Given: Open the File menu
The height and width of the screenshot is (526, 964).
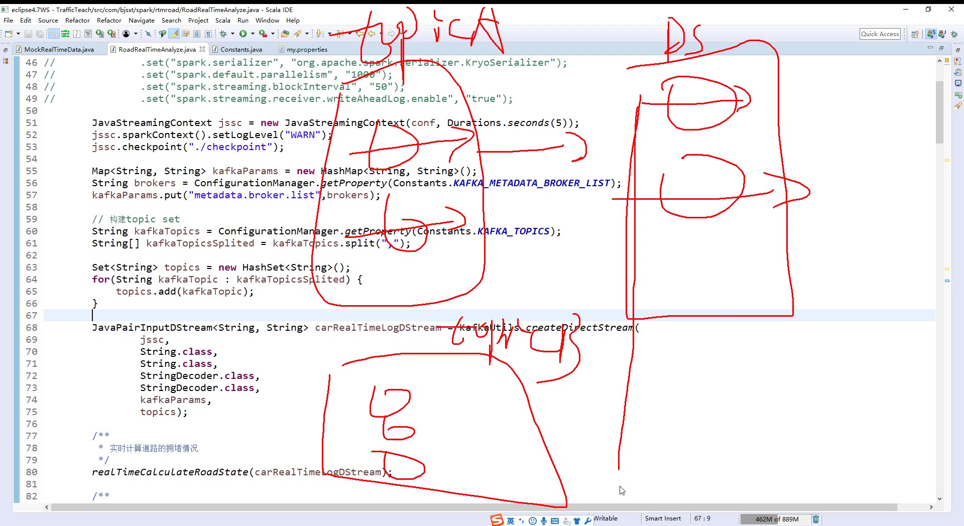Looking at the screenshot, I should click(9, 20).
